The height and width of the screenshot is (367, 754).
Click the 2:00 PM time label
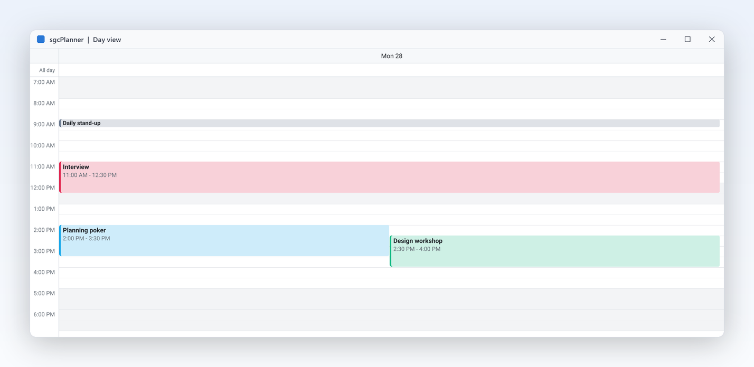pos(44,230)
